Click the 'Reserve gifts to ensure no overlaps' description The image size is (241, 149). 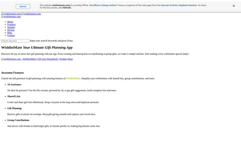52,114
